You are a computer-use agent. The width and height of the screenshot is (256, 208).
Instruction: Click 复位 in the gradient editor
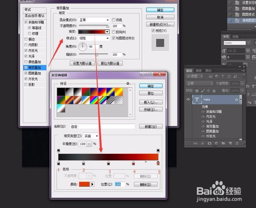(151, 93)
